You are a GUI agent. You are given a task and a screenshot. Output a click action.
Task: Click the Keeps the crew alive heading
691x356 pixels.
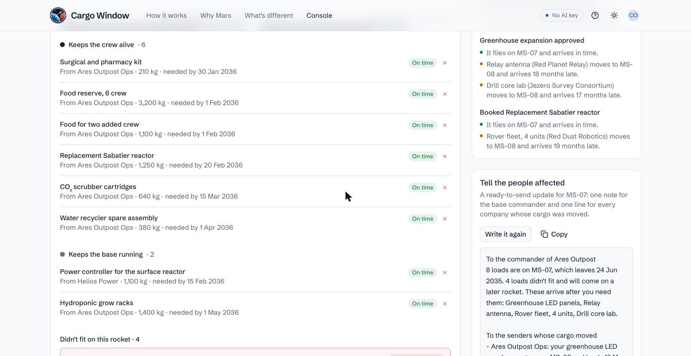tap(101, 45)
